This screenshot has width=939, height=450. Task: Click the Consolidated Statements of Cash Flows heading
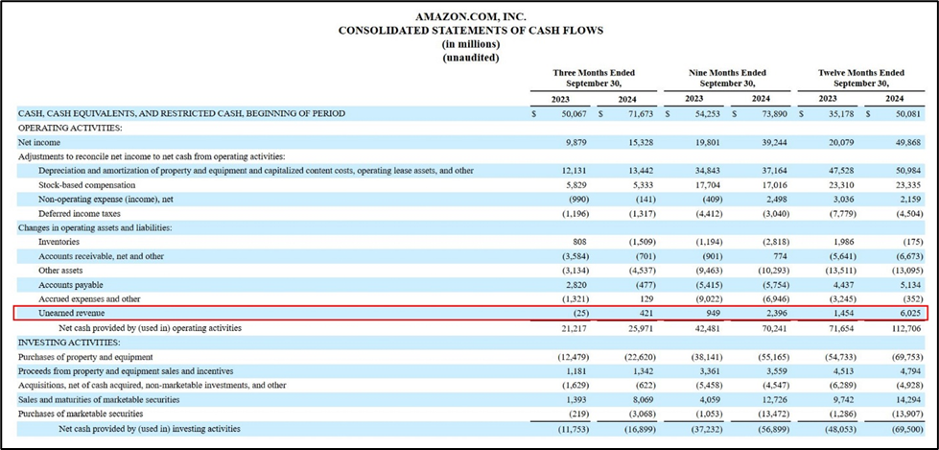(x=470, y=31)
